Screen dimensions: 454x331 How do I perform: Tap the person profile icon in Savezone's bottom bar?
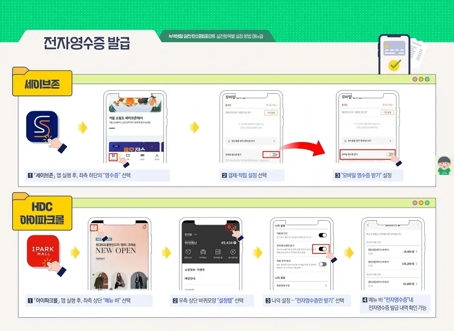(157, 156)
